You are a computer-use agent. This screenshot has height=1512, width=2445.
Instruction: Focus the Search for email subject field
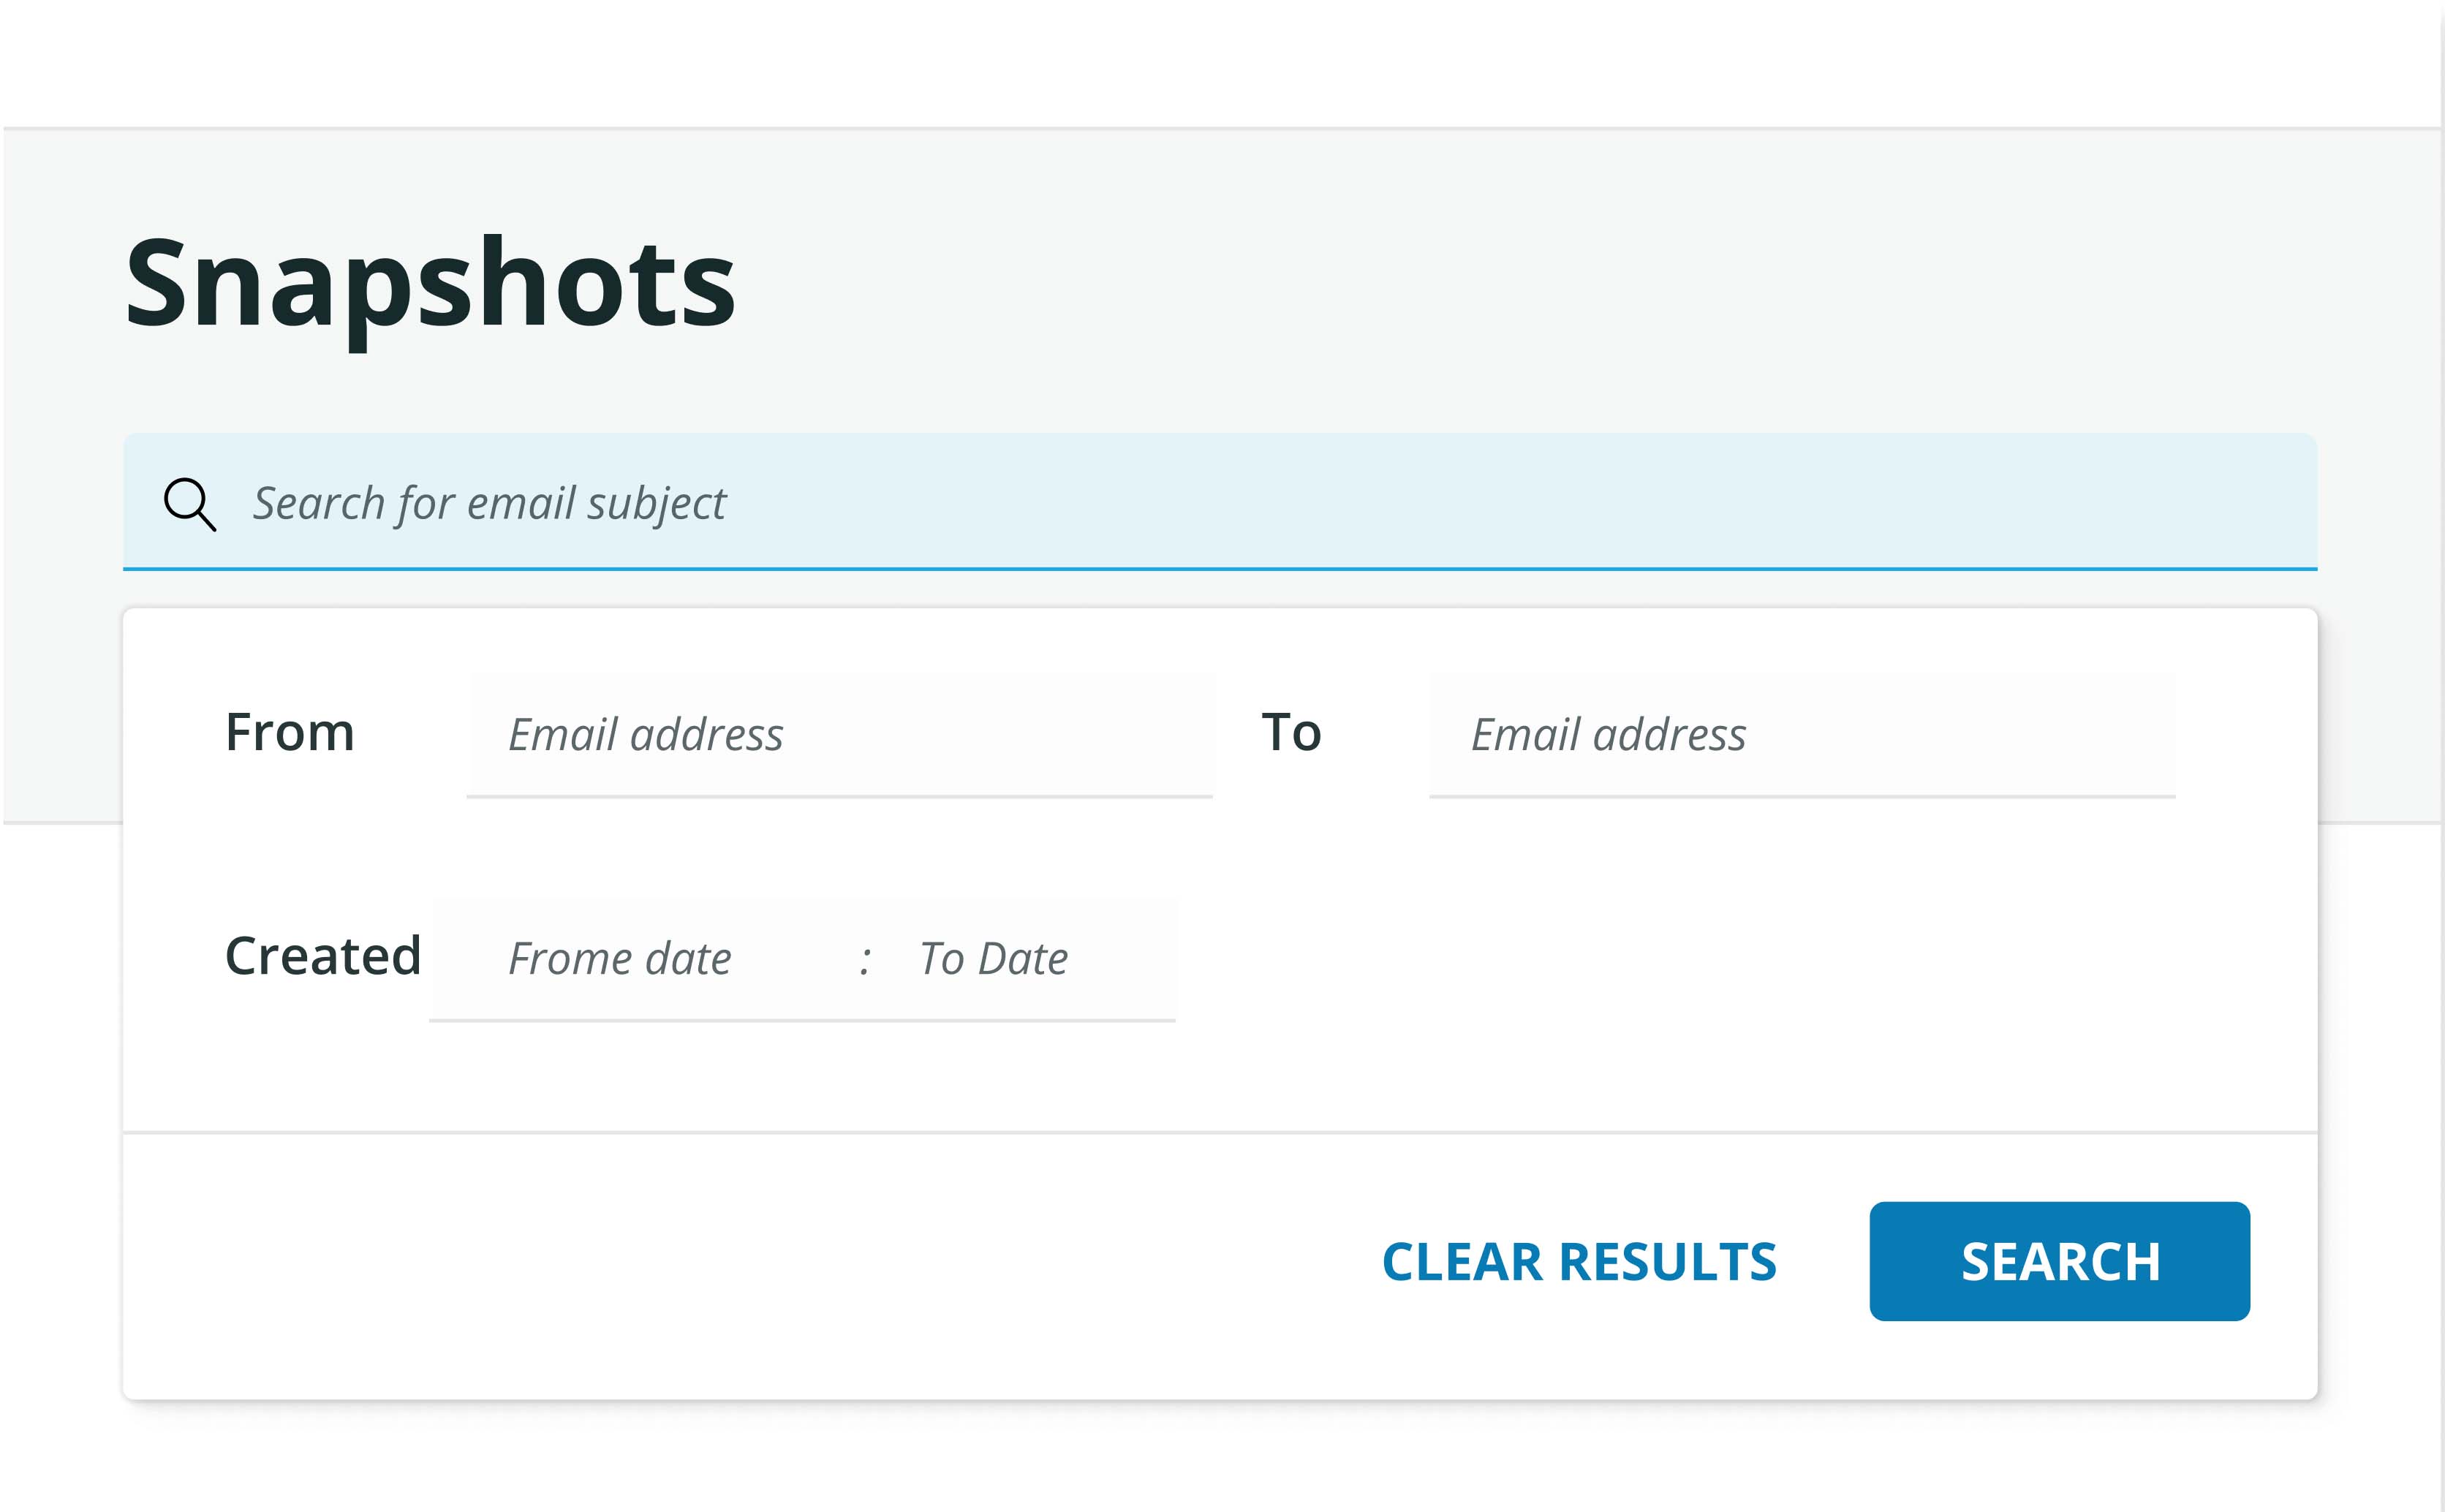click(x=1220, y=502)
